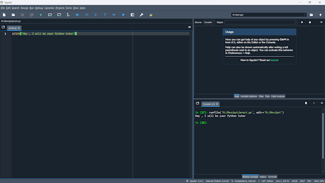Screen dimensions: 325x183
Task: Step over the current line in debugger
Action: pos(87,15)
